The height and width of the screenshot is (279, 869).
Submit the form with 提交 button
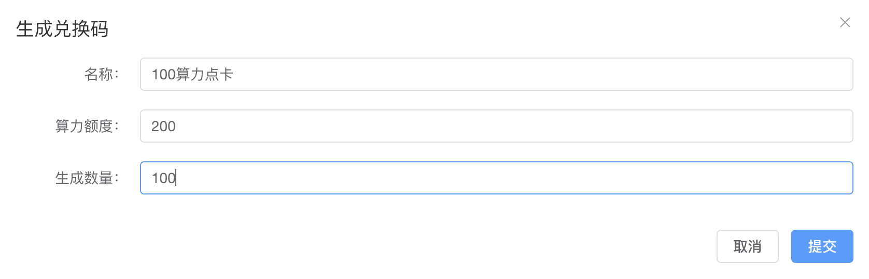(822, 246)
